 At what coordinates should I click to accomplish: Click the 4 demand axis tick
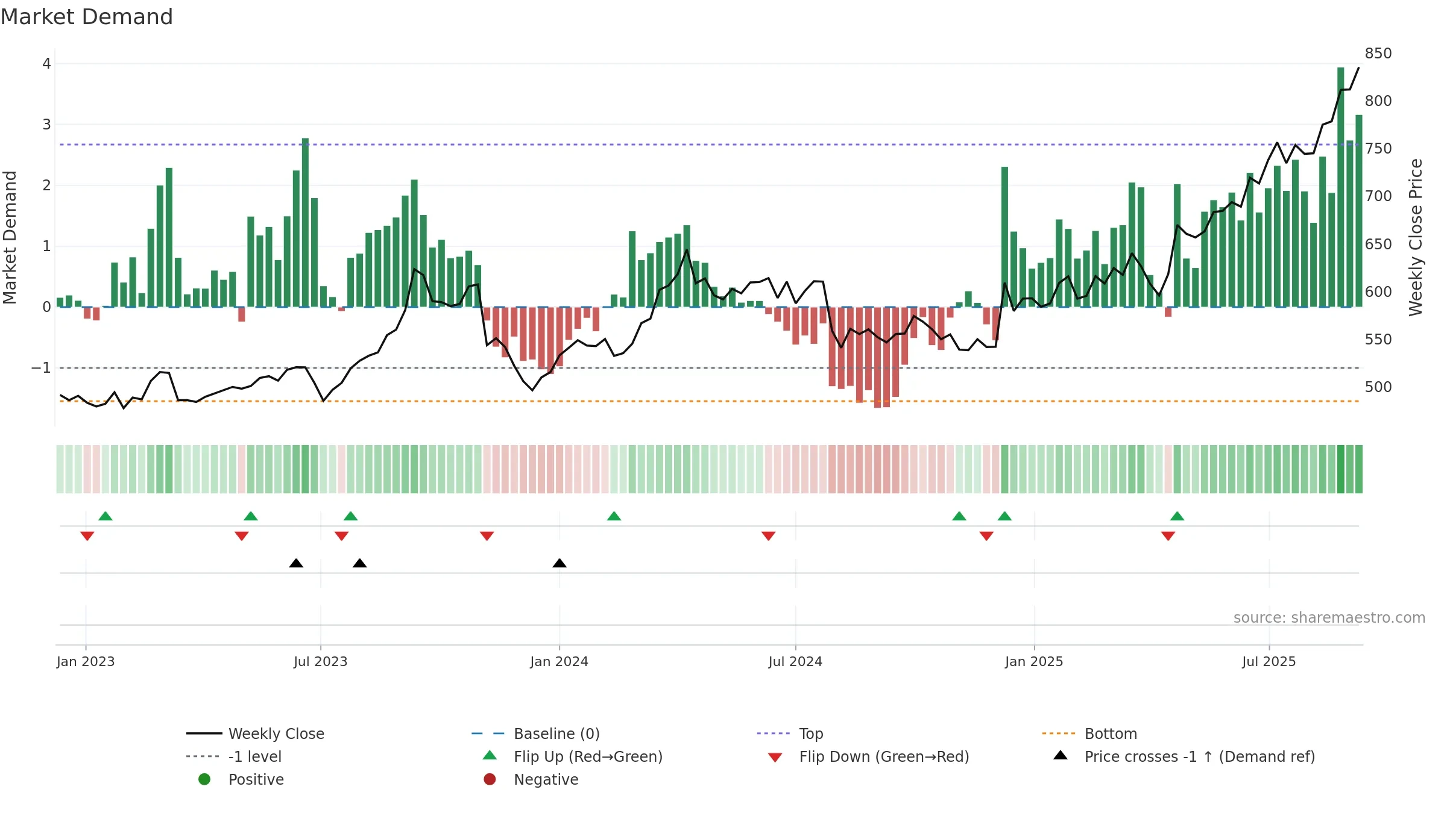click(x=46, y=64)
